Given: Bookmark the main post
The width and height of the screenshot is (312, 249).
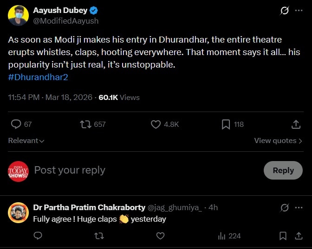Looking at the screenshot, I should point(226,124).
